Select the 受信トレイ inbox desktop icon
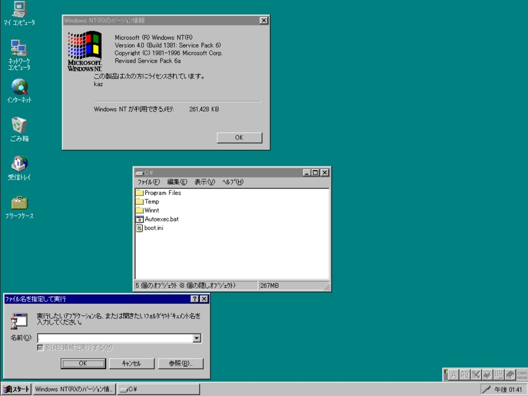The image size is (528, 396). coord(19,164)
